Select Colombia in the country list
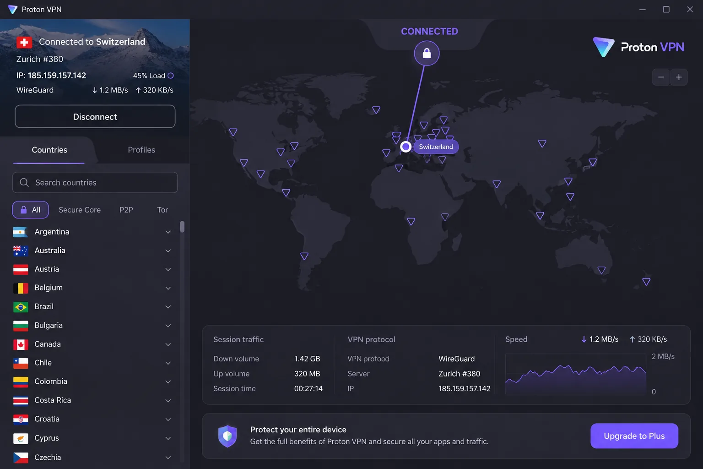 93,382
